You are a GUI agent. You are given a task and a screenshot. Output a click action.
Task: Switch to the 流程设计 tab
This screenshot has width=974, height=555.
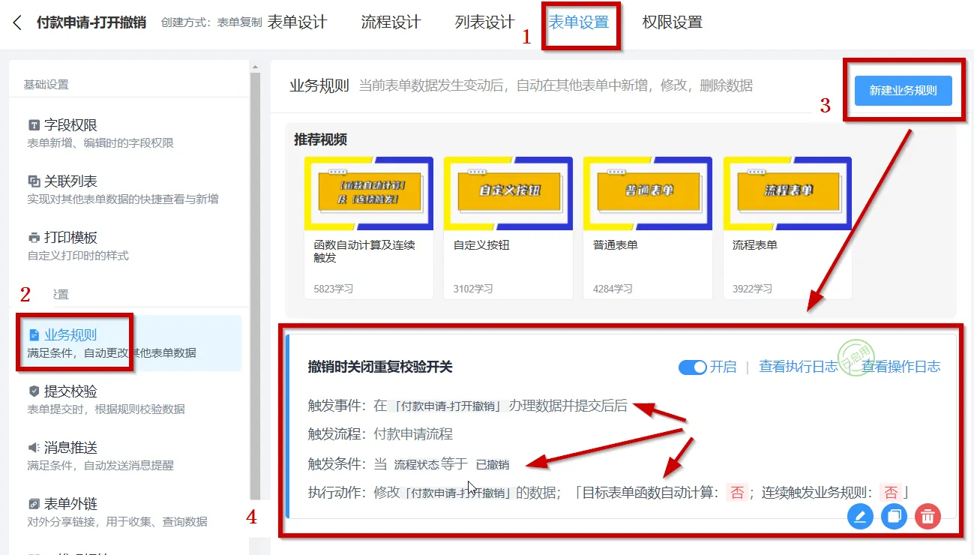point(391,22)
